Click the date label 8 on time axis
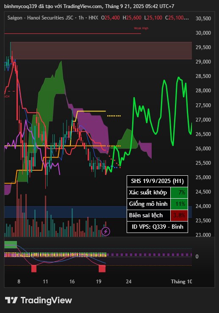 pos(19,282)
